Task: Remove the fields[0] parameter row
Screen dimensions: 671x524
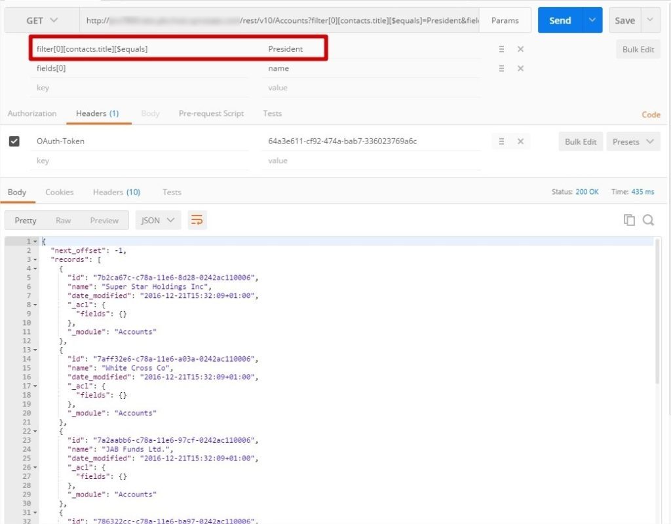Action: [520, 69]
